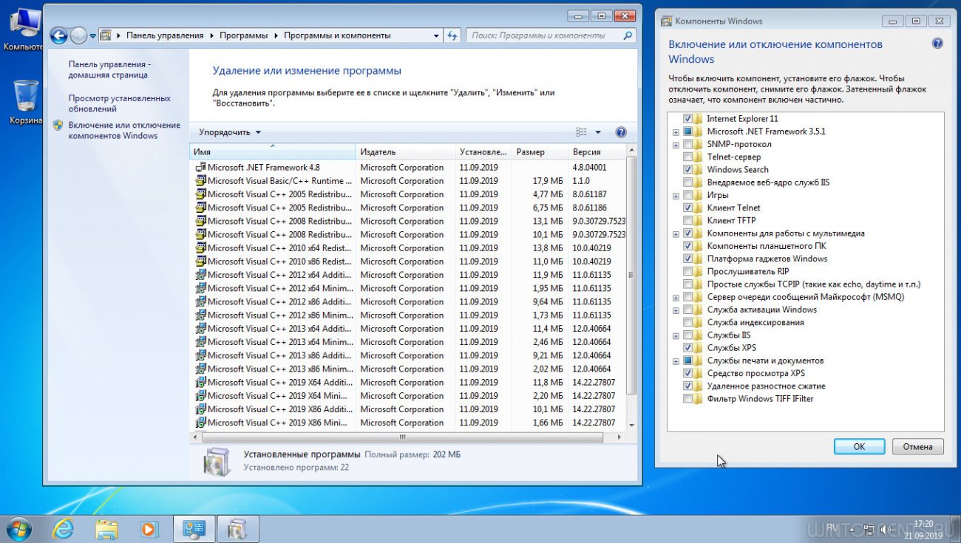Click the horizontal scrollbar of the program list
This screenshot has height=543, width=961.
coord(402,437)
